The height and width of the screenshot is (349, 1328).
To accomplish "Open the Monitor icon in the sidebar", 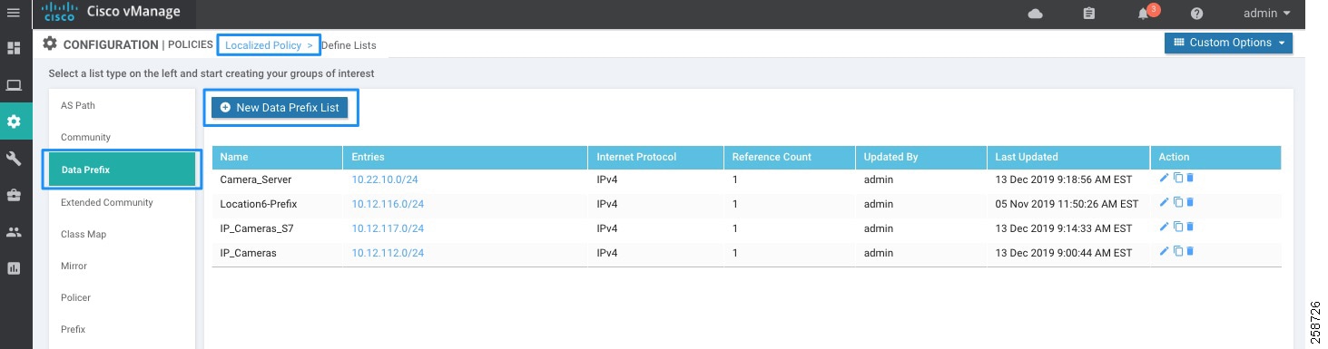I will tap(14, 85).
